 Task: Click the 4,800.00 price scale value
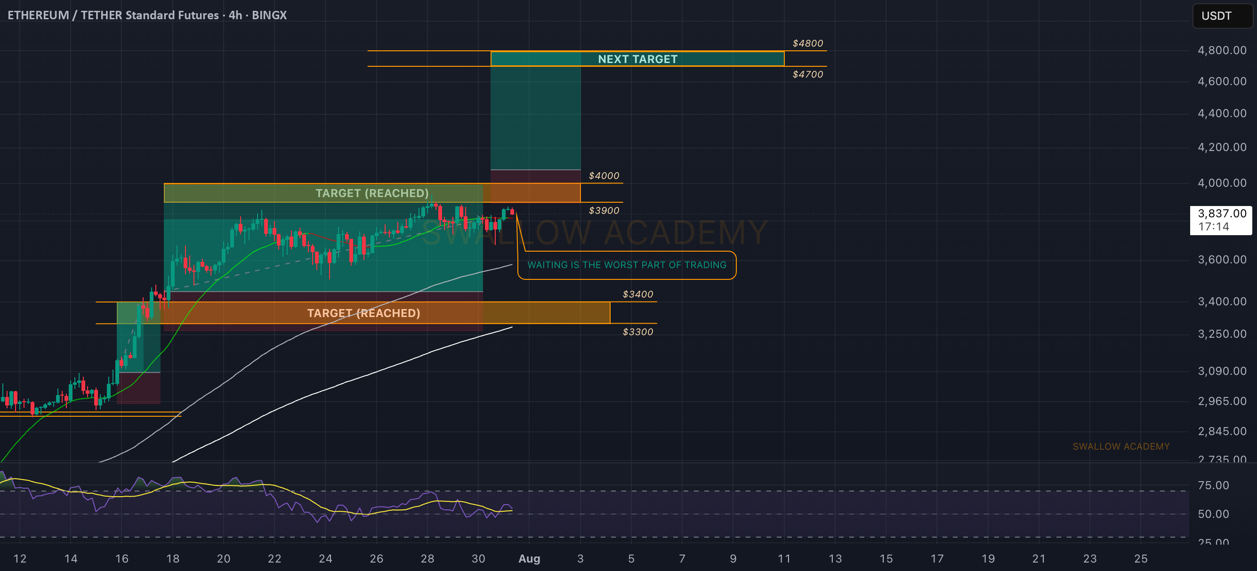1222,50
